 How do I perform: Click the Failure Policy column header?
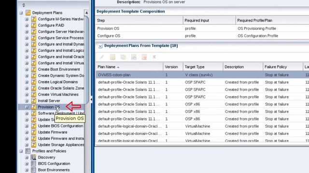coord(283,67)
